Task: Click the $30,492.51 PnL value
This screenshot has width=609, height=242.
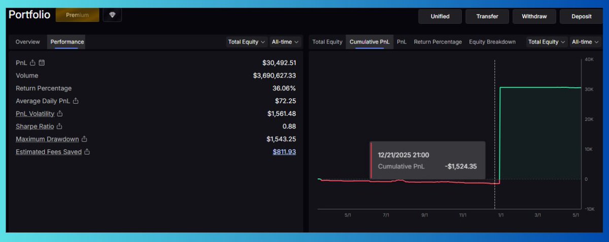Action: [279, 63]
